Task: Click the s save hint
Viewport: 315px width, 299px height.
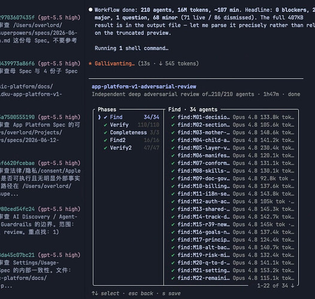Action: coord(171,294)
